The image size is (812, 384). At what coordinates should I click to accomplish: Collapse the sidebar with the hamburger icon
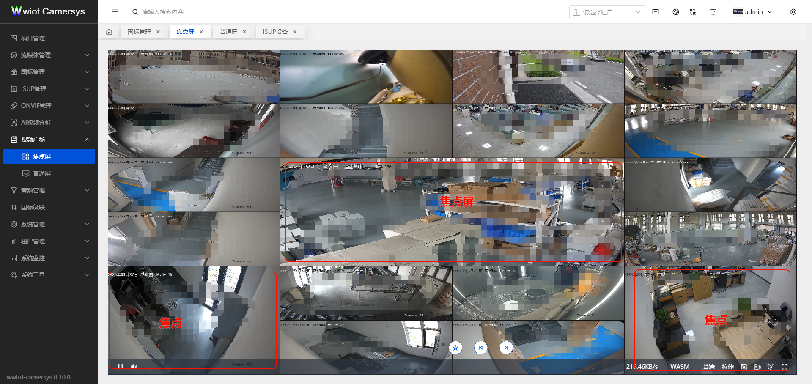click(115, 12)
